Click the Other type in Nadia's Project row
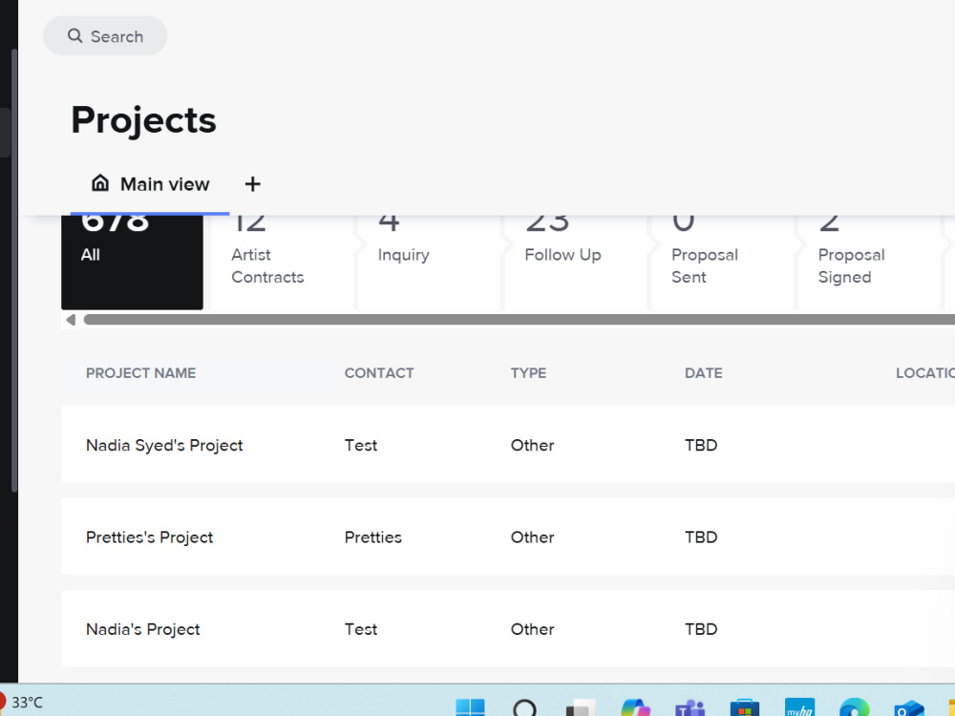This screenshot has width=955, height=716. coord(532,629)
